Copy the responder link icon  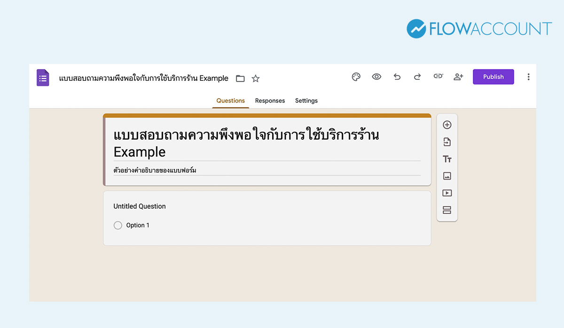pyautogui.click(x=438, y=77)
